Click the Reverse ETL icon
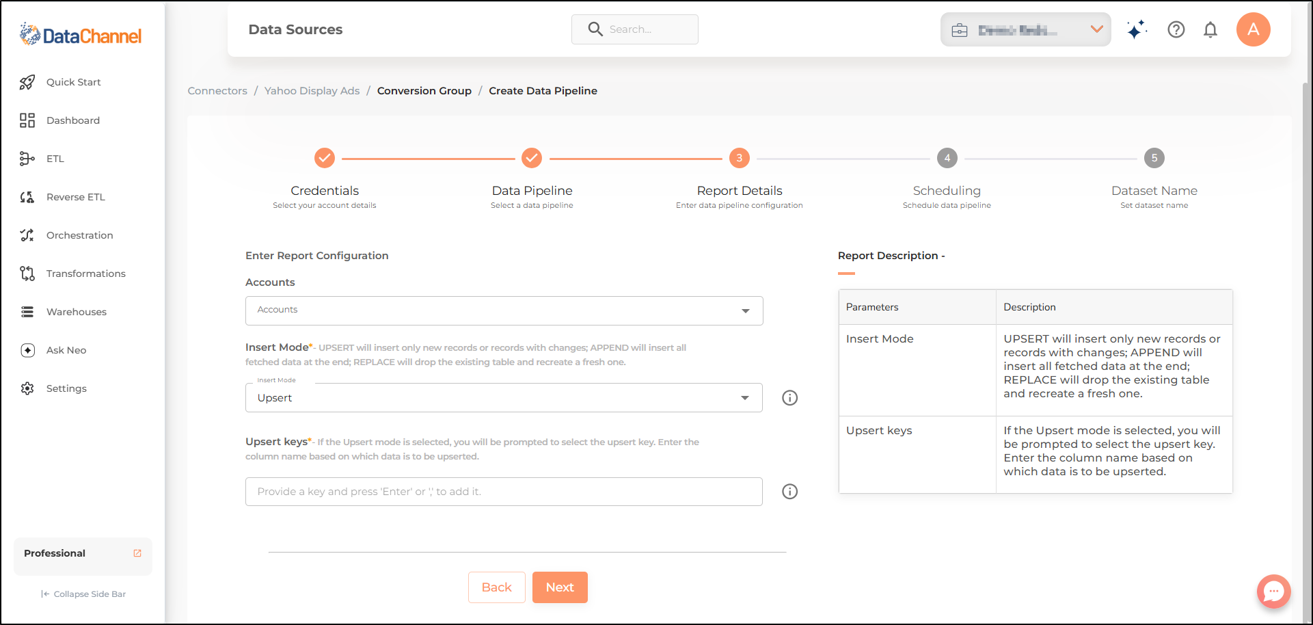The width and height of the screenshot is (1313, 625). (x=27, y=197)
